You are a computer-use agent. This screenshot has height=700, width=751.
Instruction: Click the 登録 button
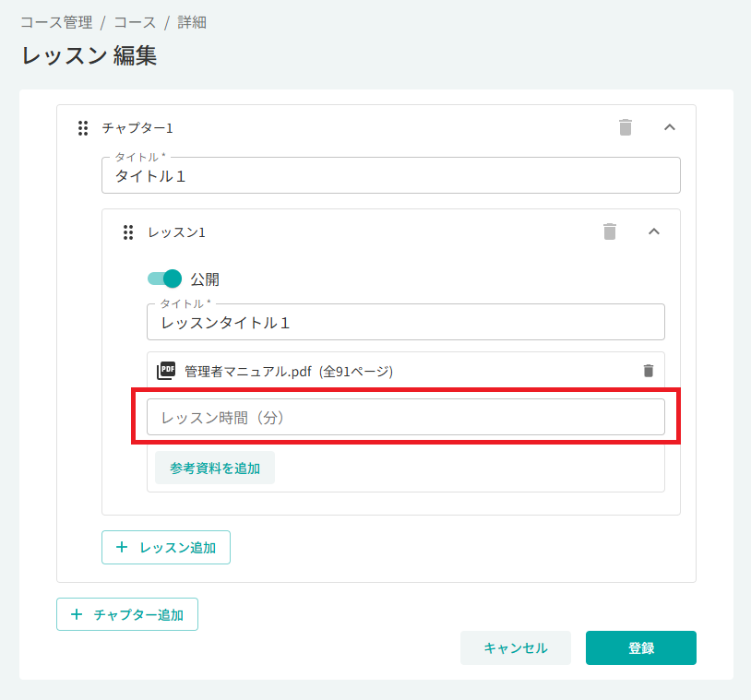pyautogui.click(x=641, y=647)
